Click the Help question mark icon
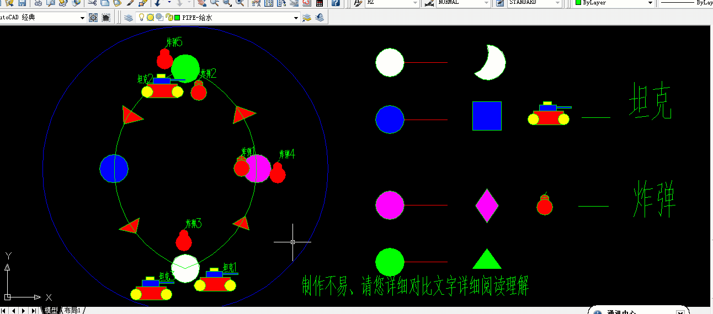 click(336, 3)
